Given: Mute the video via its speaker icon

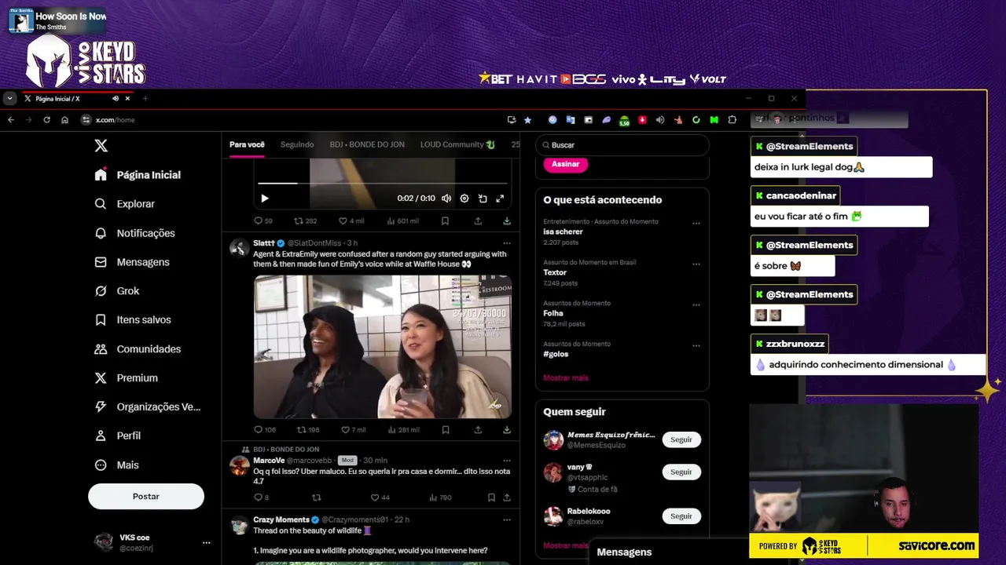Looking at the screenshot, I should (446, 199).
